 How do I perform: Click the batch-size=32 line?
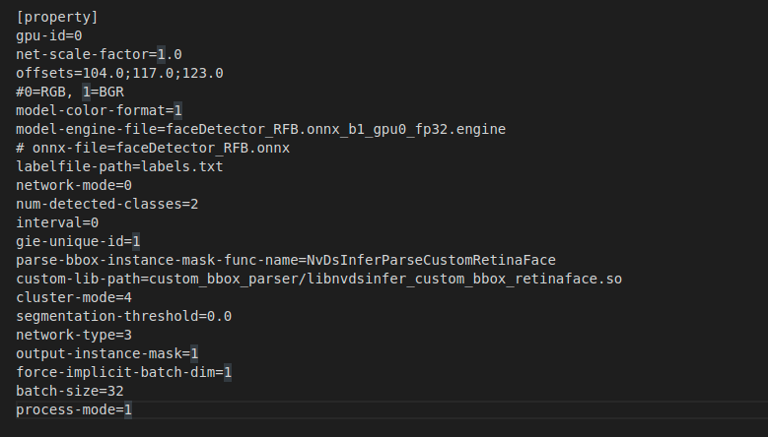click(70, 391)
